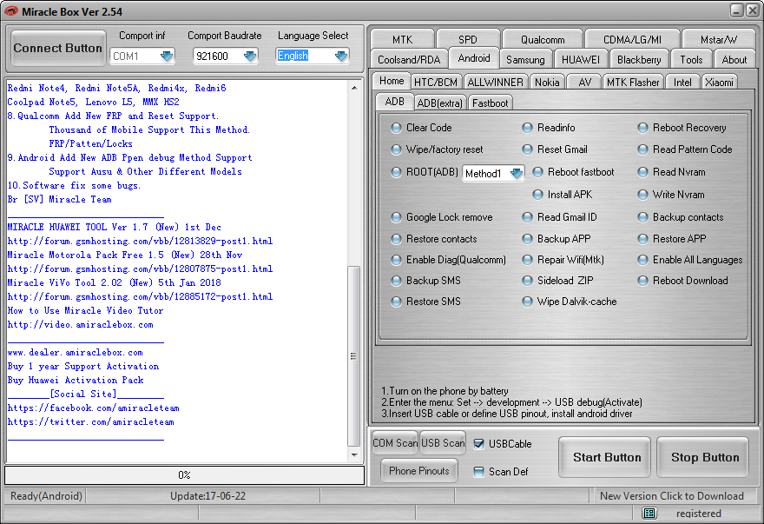Click the status bar calculator icon near registered
Image resolution: width=764 pixels, height=524 pixels.
click(649, 513)
